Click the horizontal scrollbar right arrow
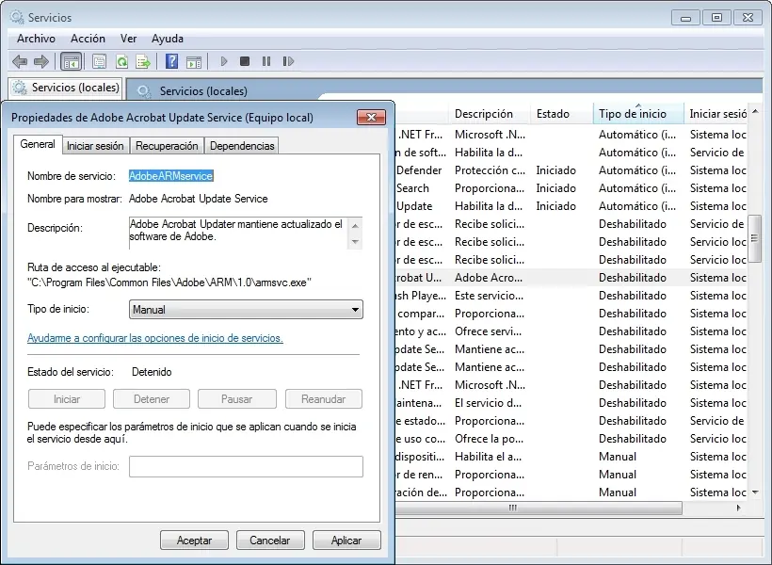Image resolution: width=772 pixels, height=565 pixels. click(x=738, y=508)
